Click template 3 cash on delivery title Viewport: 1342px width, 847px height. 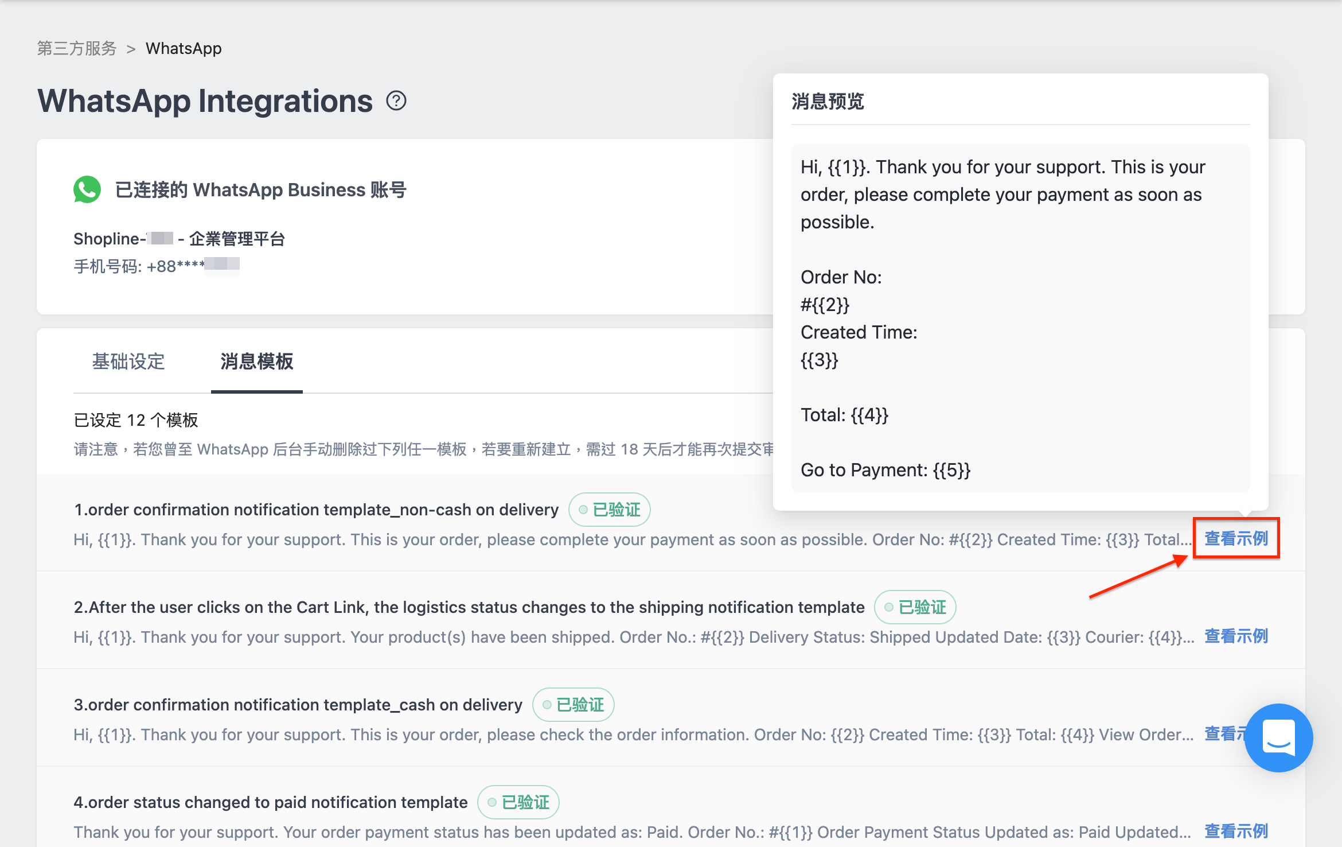coord(298,705)
